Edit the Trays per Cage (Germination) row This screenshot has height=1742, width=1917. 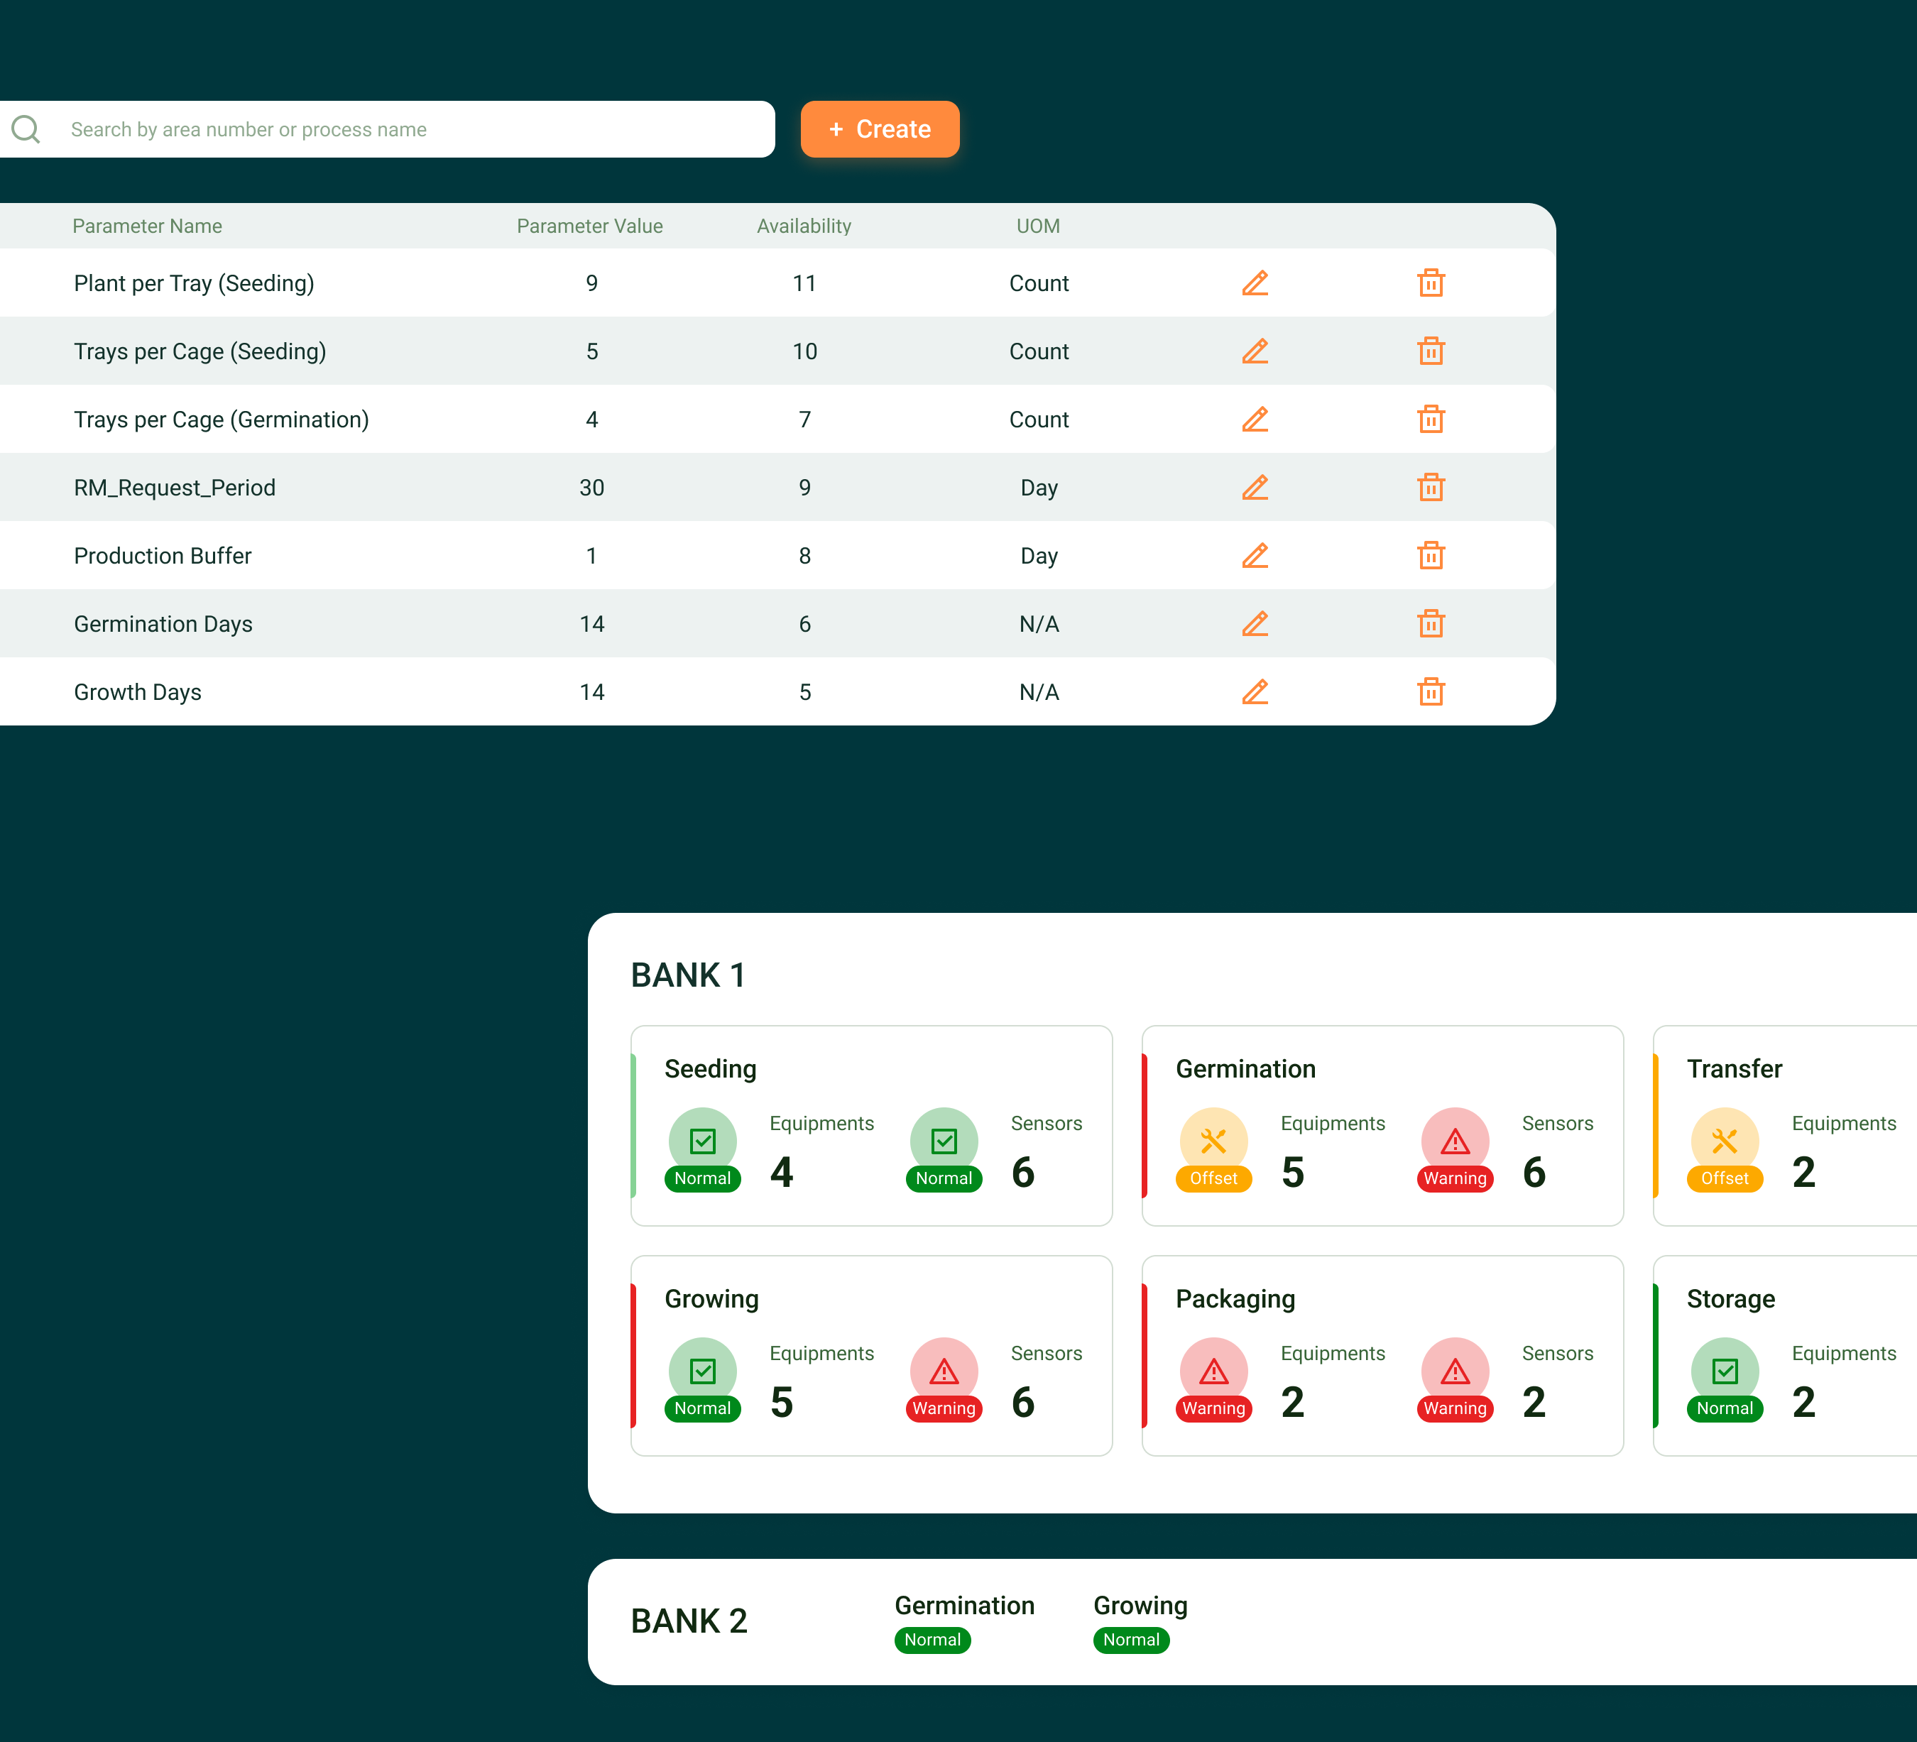1255,420
